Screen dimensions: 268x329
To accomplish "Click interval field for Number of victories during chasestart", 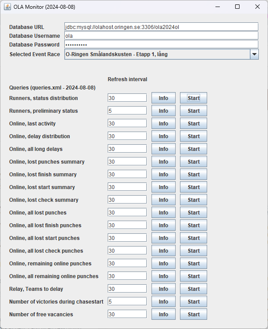I will [127, 301].
